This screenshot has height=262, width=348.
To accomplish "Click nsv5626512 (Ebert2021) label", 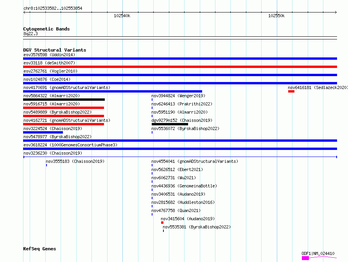I will pyautogui.click(x=177, y=169).
